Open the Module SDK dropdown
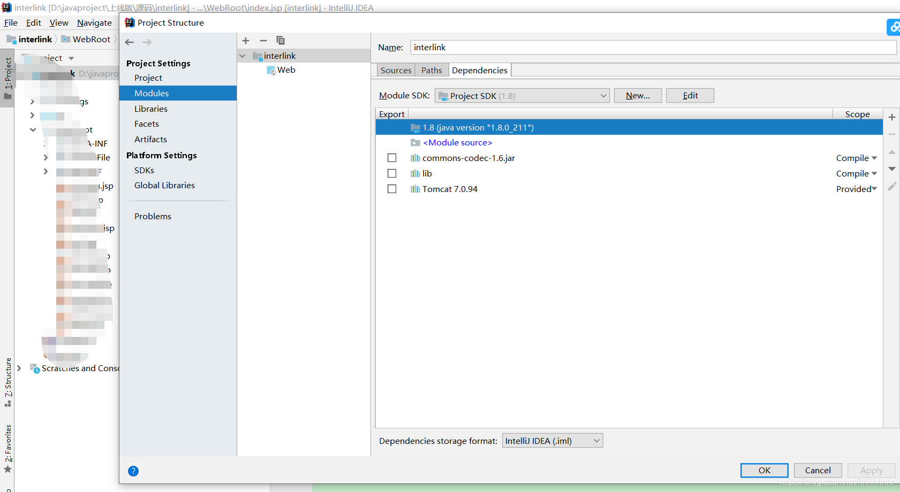Screen dimensions: 900x492 pyautogui.click(x=522, y=96)
